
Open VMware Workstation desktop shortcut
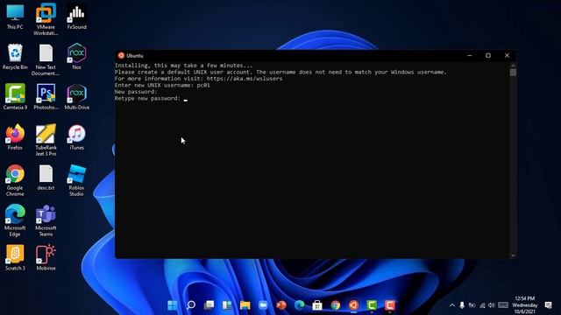click(46, 19)
